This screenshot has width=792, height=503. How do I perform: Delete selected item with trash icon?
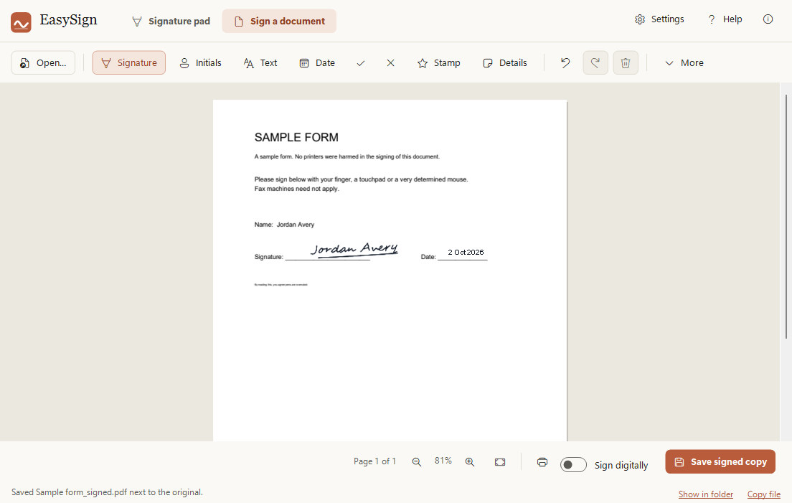(626, 62)
